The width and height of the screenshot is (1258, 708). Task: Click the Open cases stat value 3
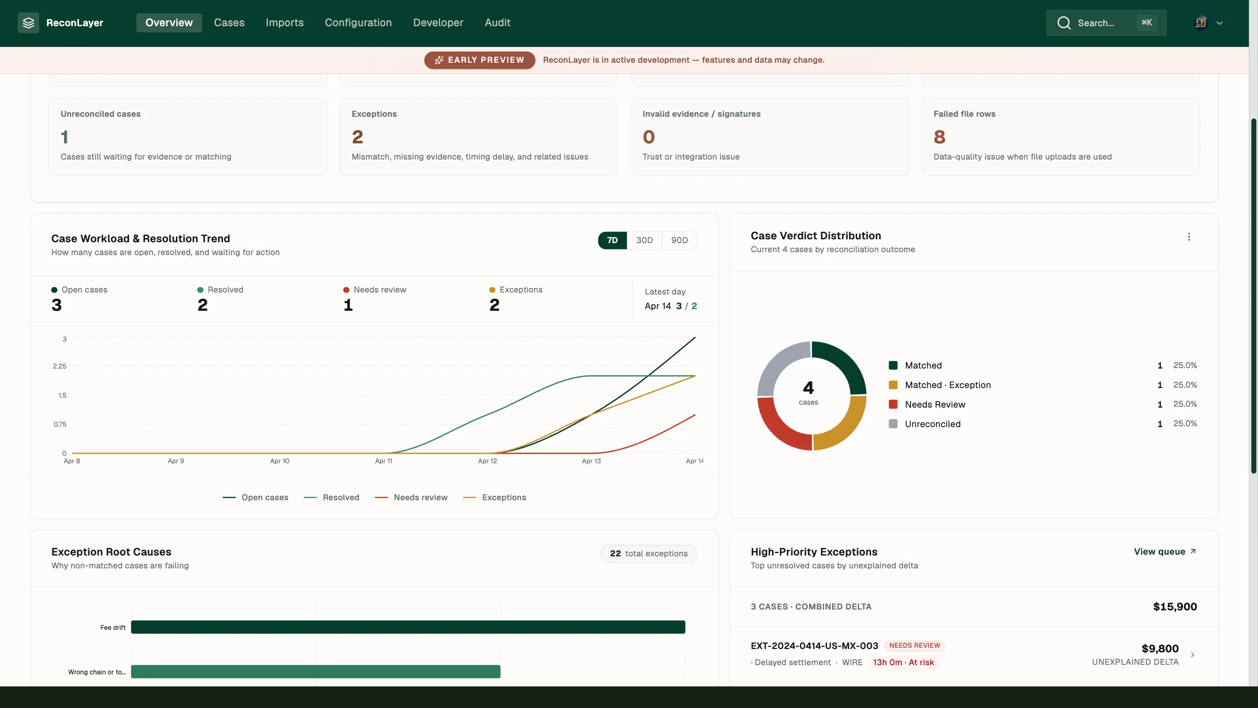coord(57,305)
